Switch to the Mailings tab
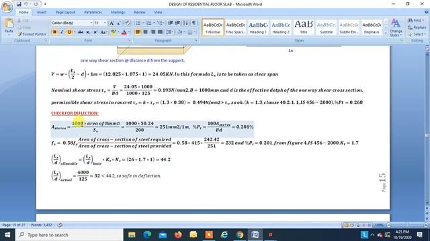 118,12
